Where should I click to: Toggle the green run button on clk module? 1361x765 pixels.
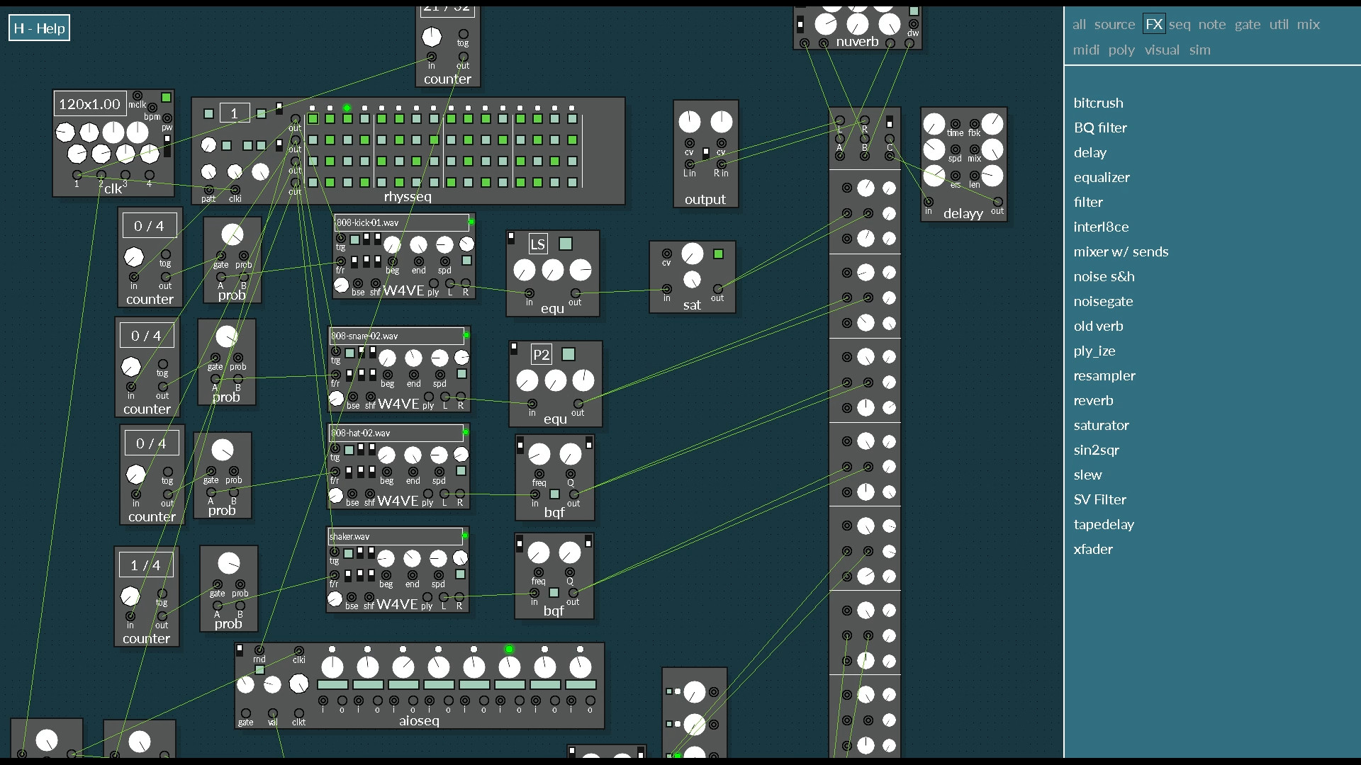point(166,97)
